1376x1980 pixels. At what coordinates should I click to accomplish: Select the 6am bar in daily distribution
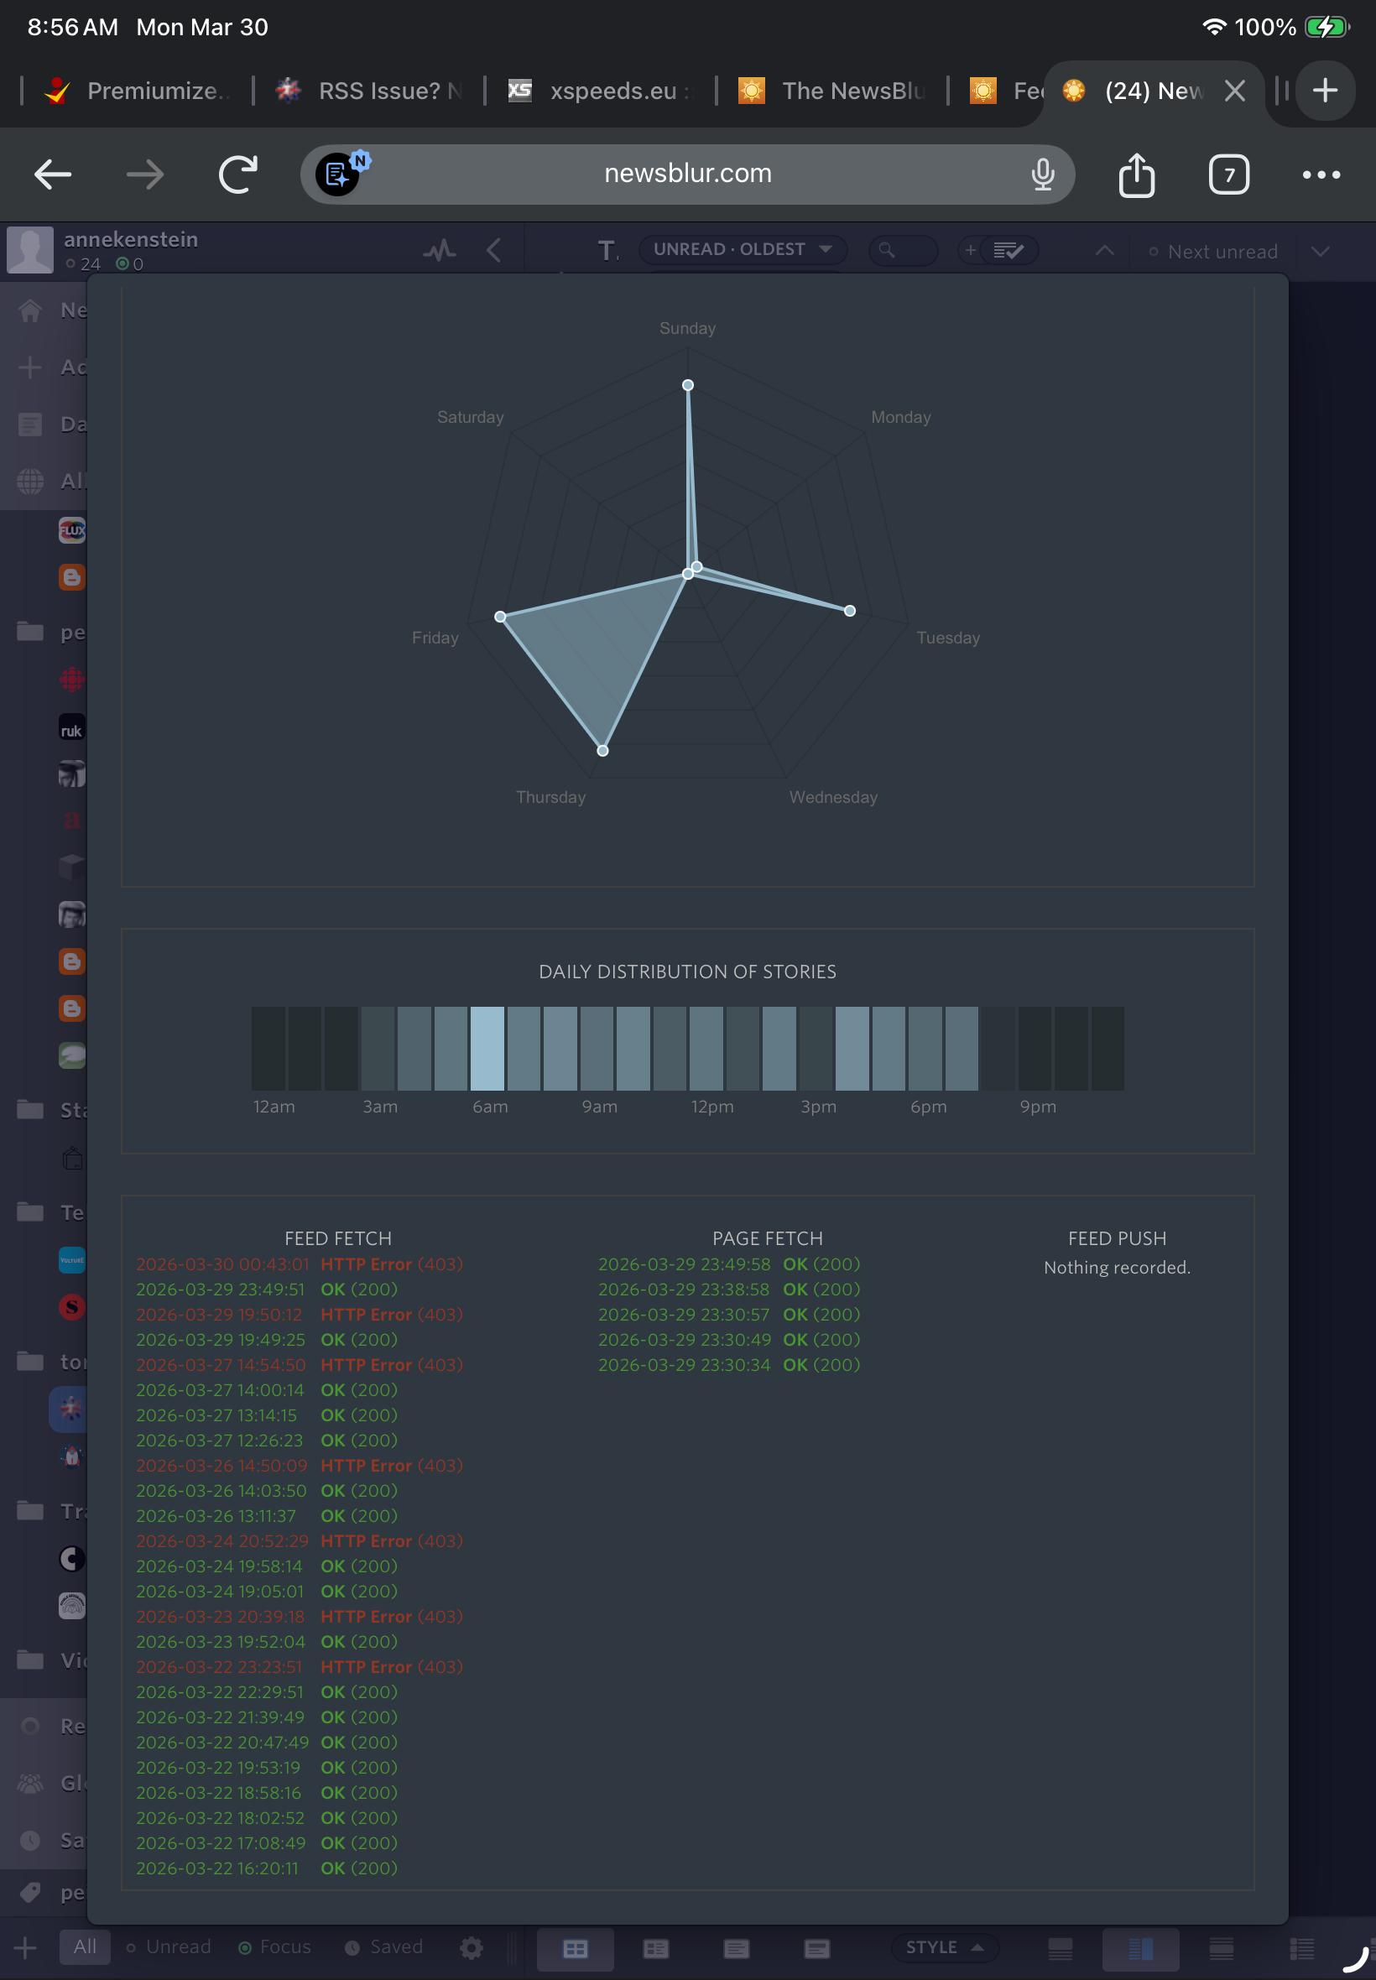pyautogui.click(x=487, y=1048)
